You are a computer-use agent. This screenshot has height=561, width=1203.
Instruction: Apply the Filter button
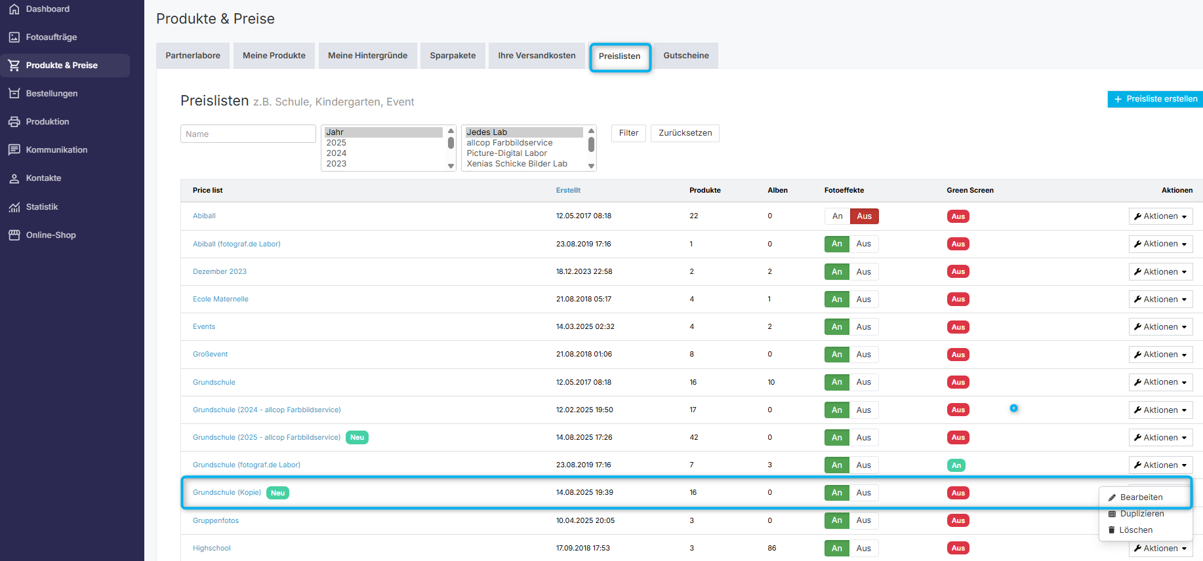(x=628, y=133)
